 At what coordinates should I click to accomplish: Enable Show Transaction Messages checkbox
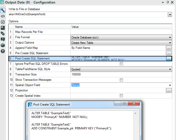(x=121, y=80)
